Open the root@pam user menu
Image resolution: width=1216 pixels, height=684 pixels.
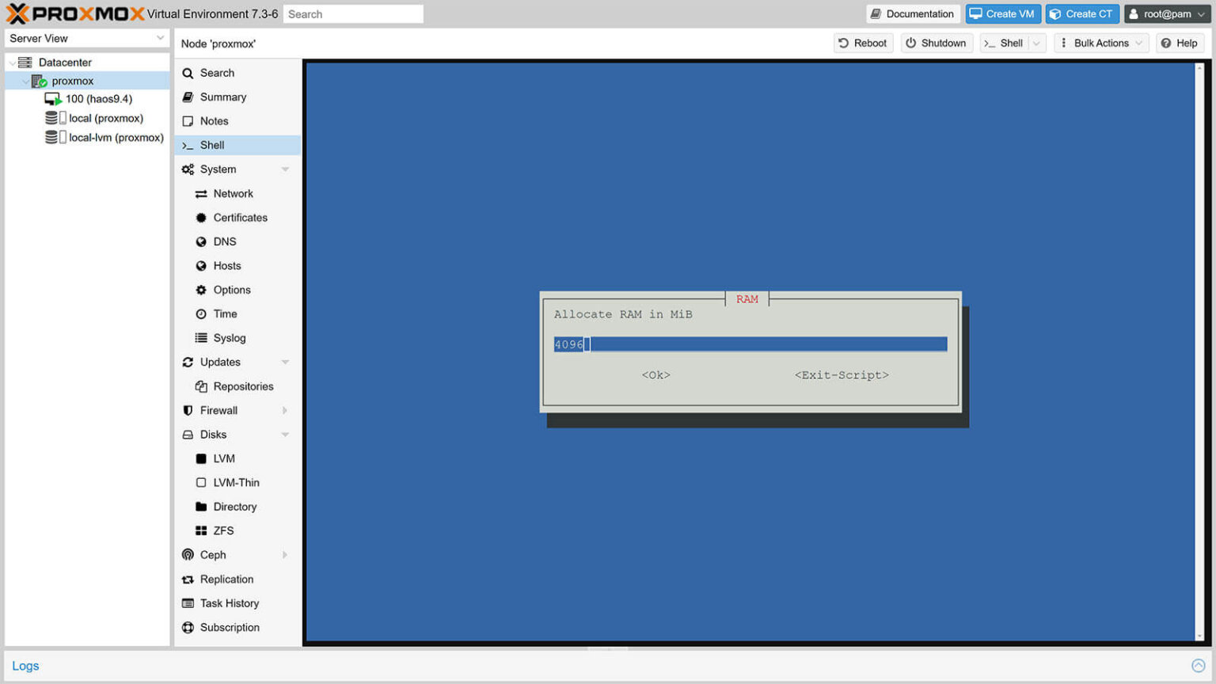1167,13
